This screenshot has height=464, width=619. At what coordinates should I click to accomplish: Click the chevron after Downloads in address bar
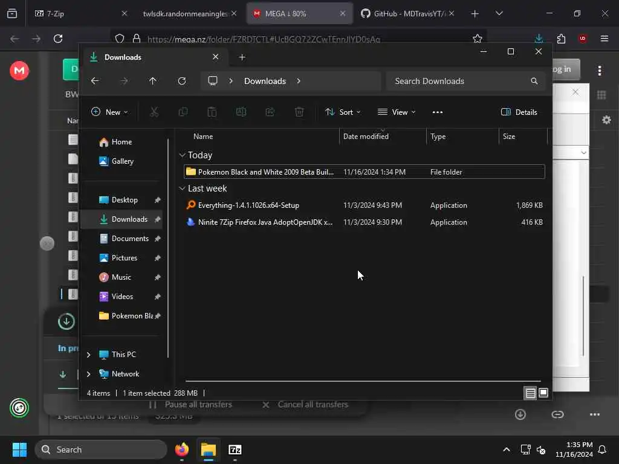299,81
